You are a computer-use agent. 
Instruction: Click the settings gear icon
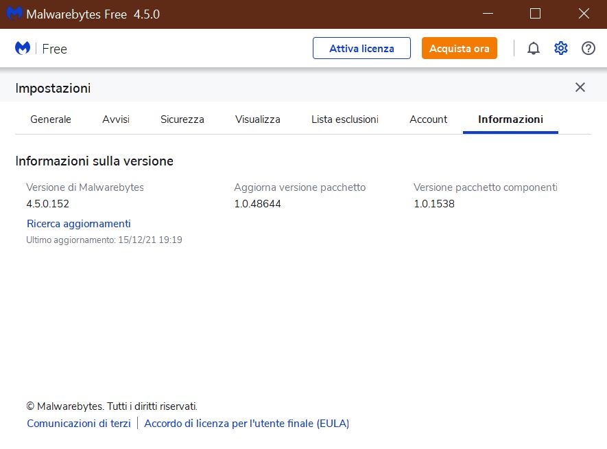point(561,49)
